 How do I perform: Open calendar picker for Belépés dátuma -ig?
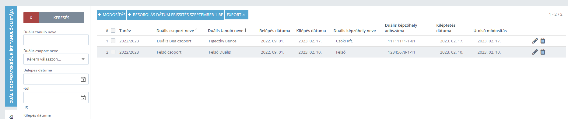point(83,98)
